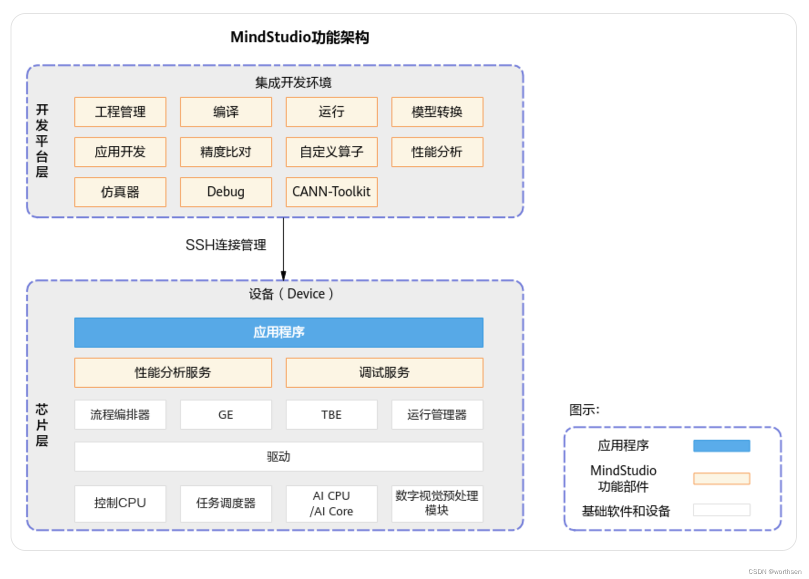Viewport: 809px width, 579px height.
Task: Click the AI CPU /AI Core box
Action: [x=331, y=503]
